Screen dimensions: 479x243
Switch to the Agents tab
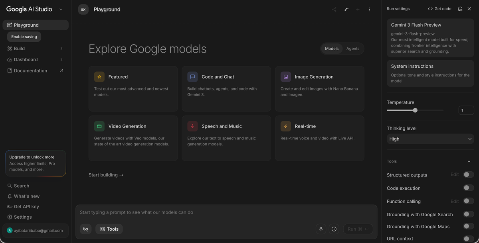353,49
